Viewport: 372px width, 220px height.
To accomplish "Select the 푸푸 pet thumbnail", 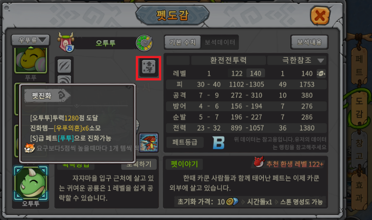I will (31, 60).
